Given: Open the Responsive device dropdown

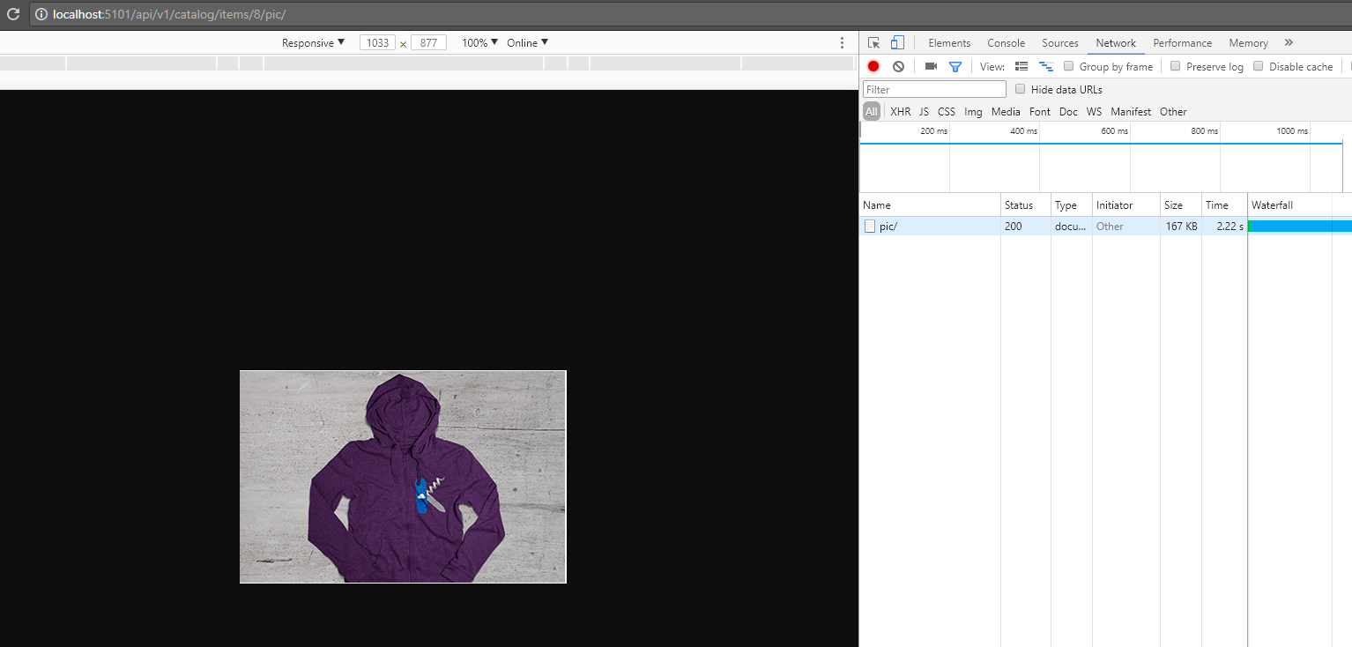Looking at the screenshot, I should click(x=311, y=42).
